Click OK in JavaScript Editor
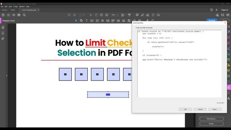The image size is (231, 130). (185, 109)
